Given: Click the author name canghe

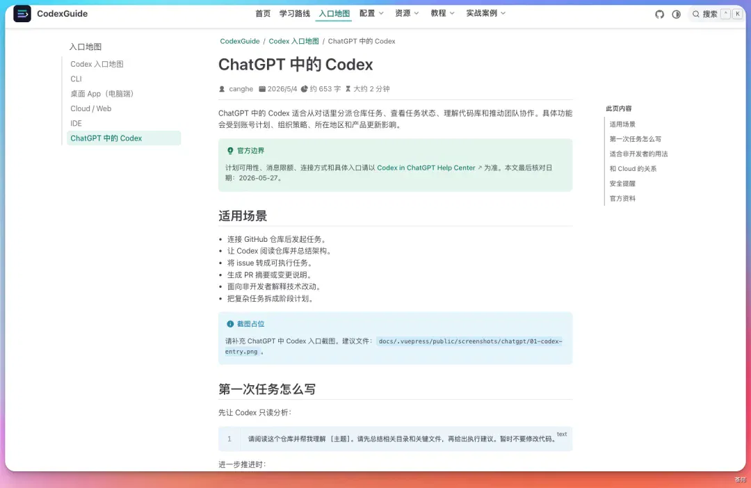Looking at the screenshot, I should (241, 89).
